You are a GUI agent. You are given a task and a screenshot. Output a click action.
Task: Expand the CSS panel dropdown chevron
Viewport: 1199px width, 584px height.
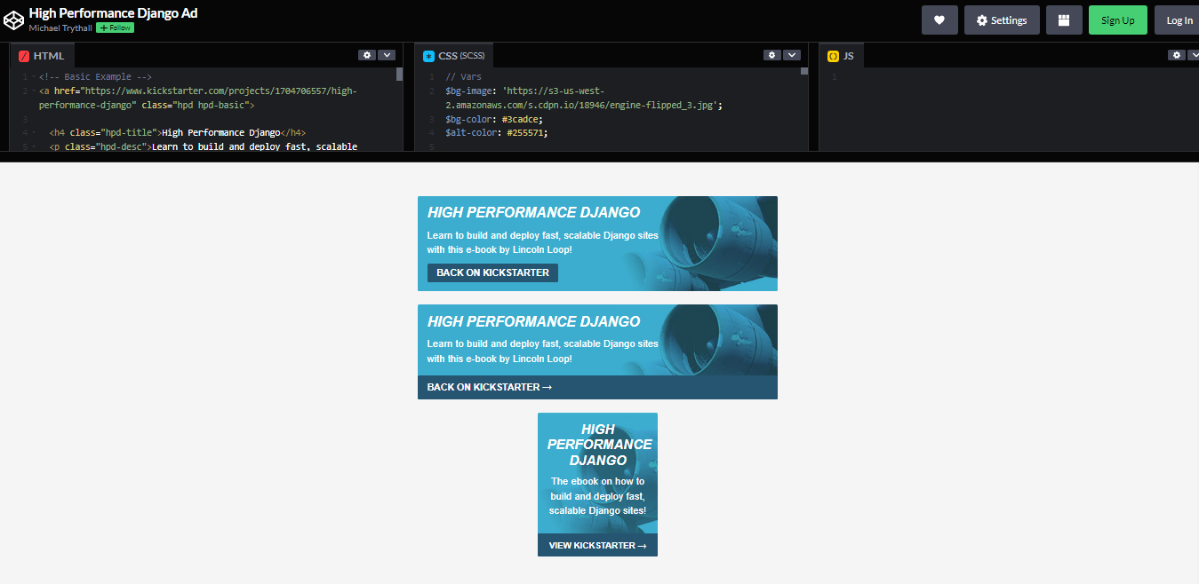(792, 54)
